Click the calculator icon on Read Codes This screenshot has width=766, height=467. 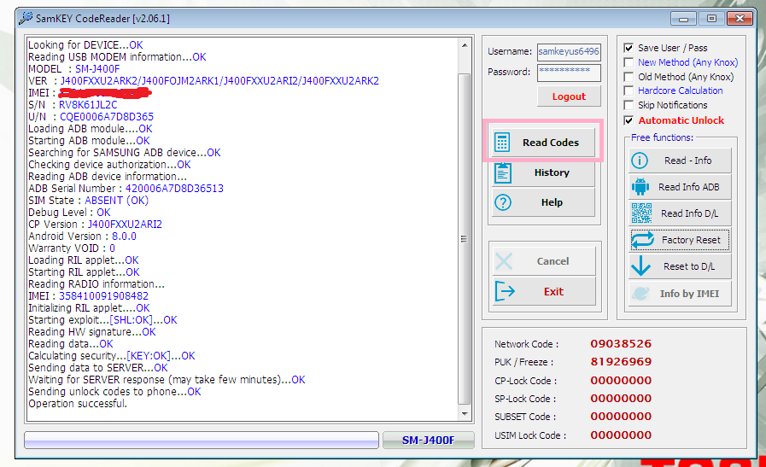(x=502, y=143)
